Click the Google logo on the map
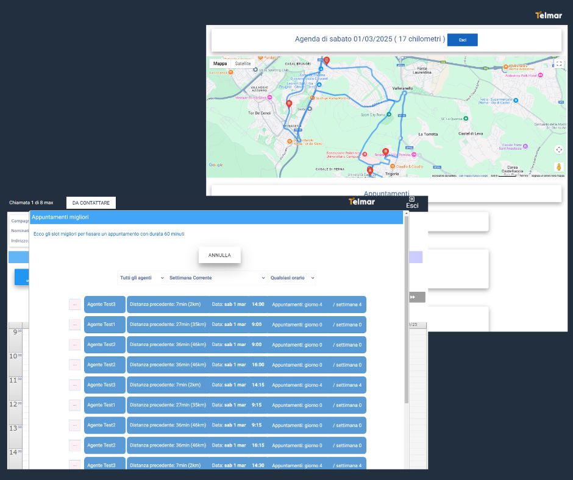The height and width of the screenshot is (480, 573). 216,164
